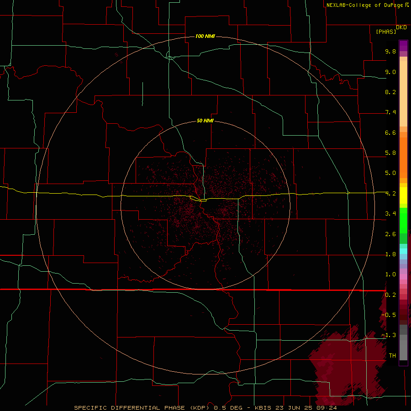Screen dimensions: 411x411
Task: Click the 100 NMI range ring label
Action: tap(205, 36)
